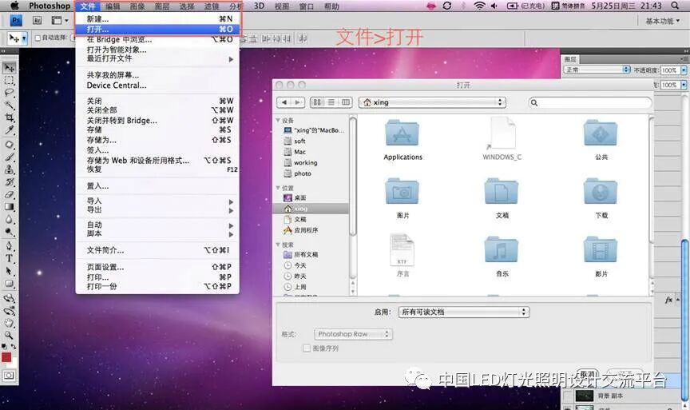Viewport: 690px width, 410px height.
Task: Click the volume icon in menu bar
Action: click(x=494, y=6)
